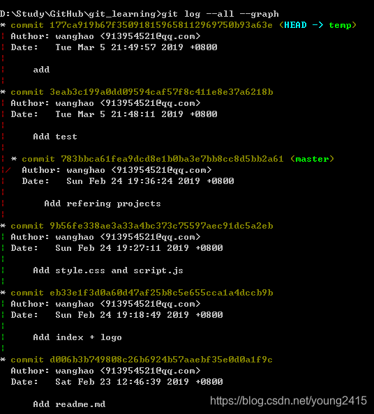Image resolution: width=374 pixels, height=414 pixels.
Task: Click commit hash starting with 3eab3c19
Action: 161,92
